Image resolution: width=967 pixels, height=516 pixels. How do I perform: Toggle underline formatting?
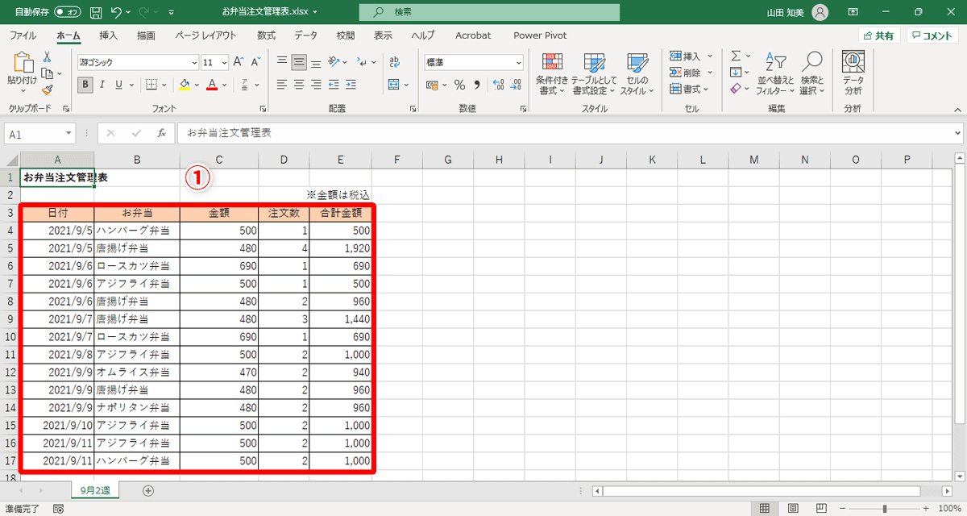coord(118,84)
